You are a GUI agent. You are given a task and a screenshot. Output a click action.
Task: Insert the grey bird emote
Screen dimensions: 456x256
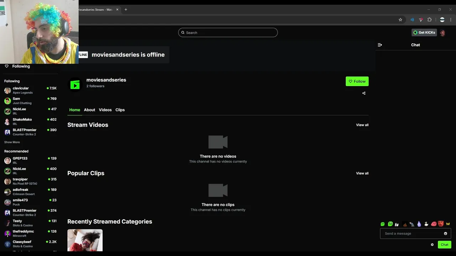click(x=412, y=224)
